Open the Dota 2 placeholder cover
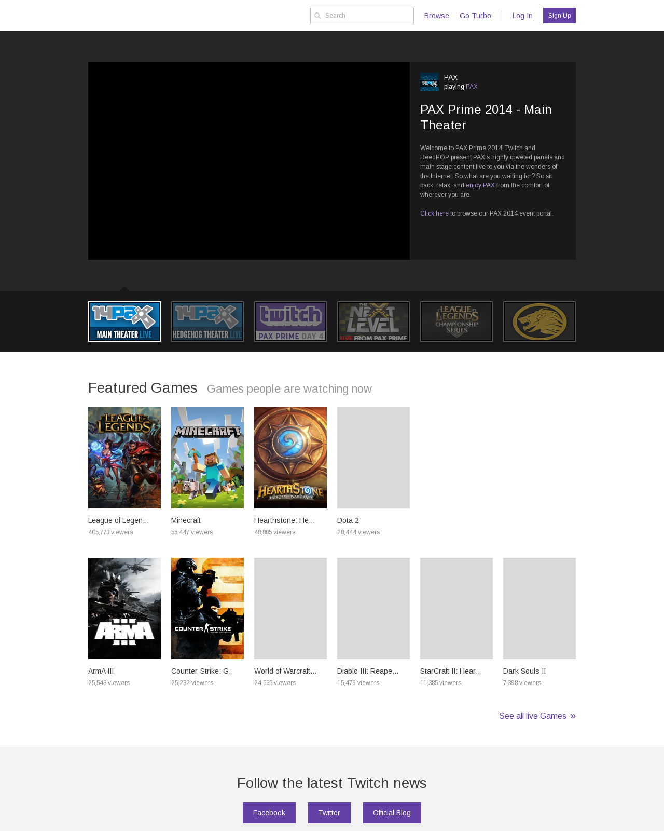 374,458
